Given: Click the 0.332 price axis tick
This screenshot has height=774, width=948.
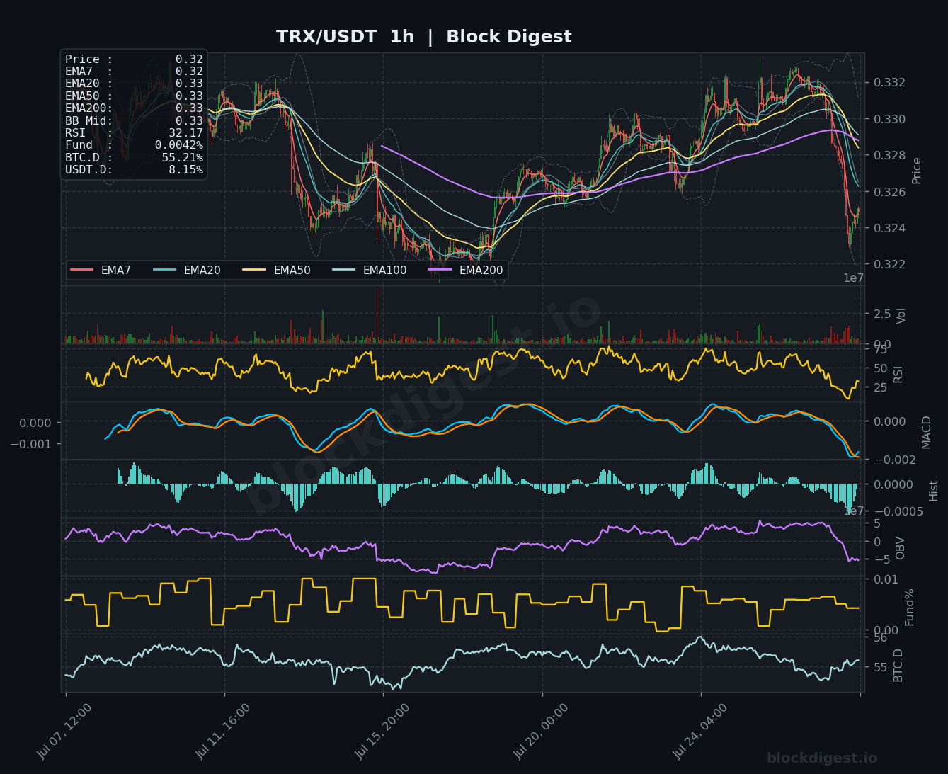Looking at the screenshot, I should point(889,83).
